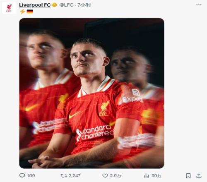207x182 pixels.
Task: Click the reply speech bubble icon
Action: [x=22, y=175]
